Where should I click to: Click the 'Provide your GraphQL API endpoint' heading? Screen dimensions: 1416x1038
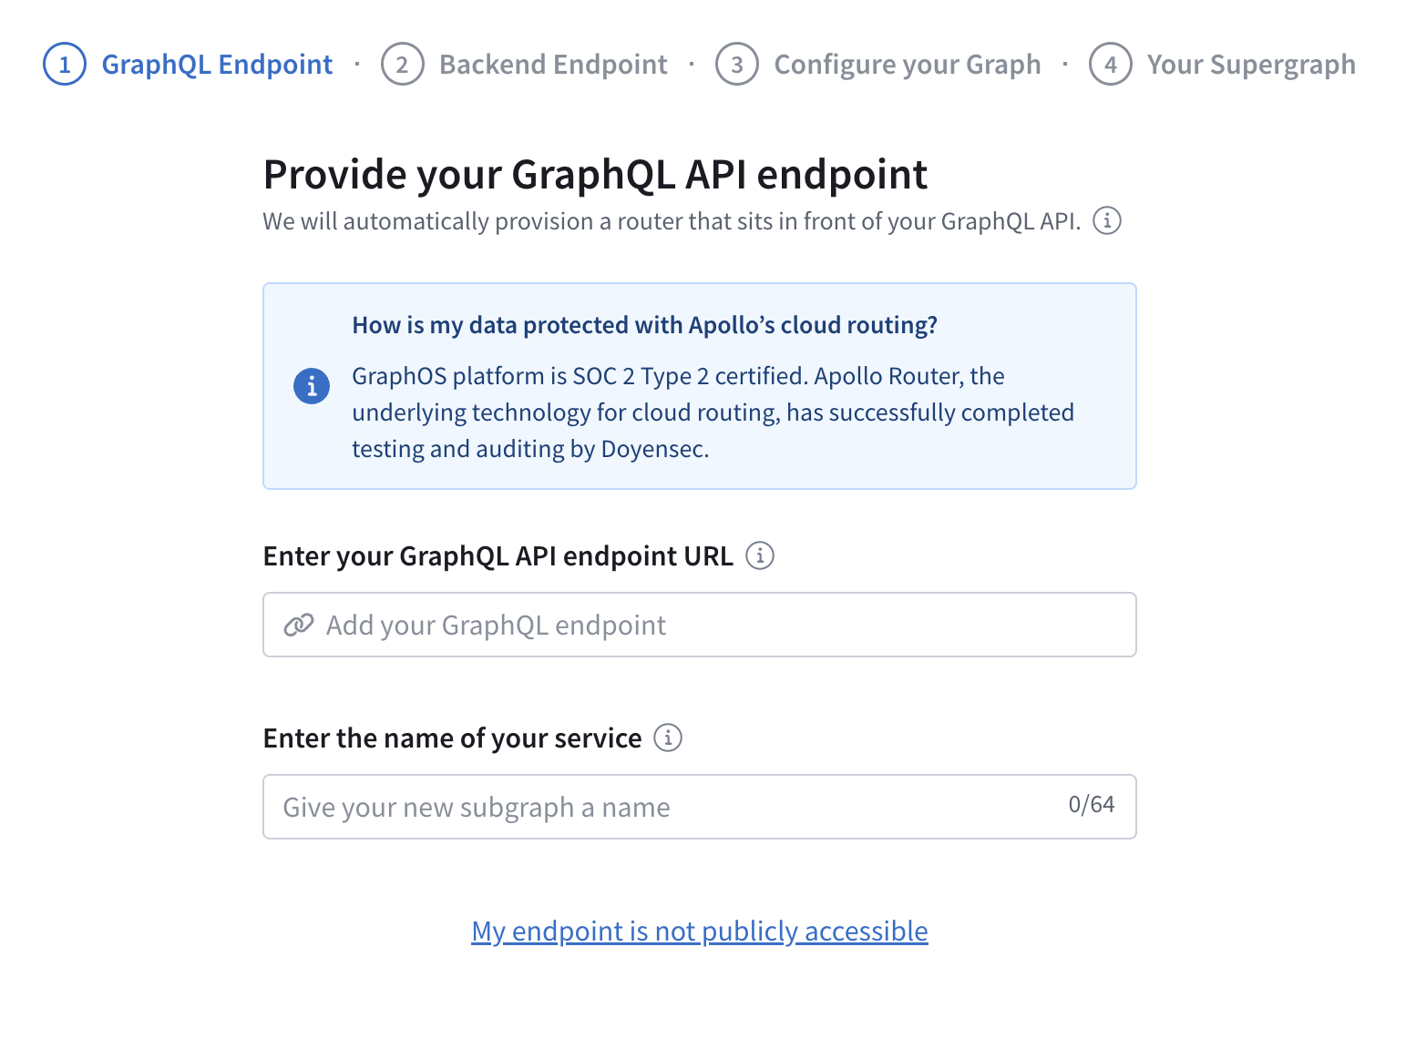pyautogui.click(x=595, y=174)
